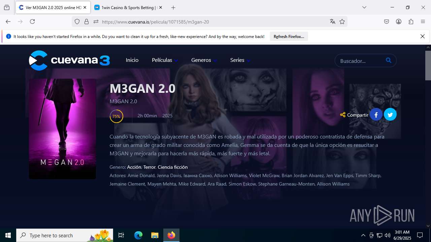Open the Firefox account menu

(x=399, y=22)
